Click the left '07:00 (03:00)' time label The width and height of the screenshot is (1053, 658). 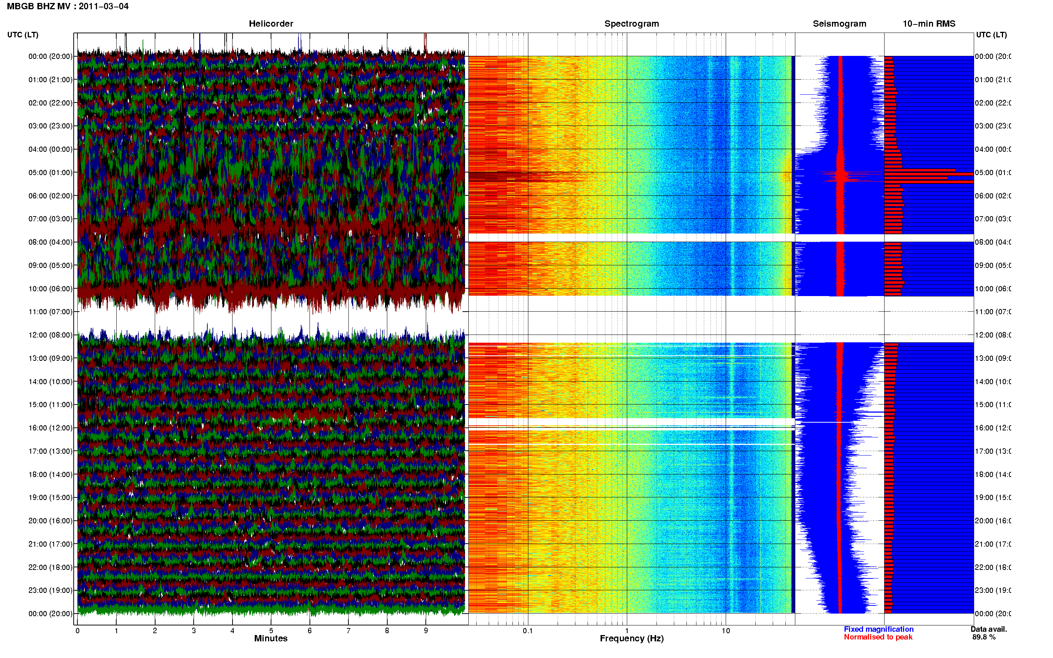coord(50,219)
